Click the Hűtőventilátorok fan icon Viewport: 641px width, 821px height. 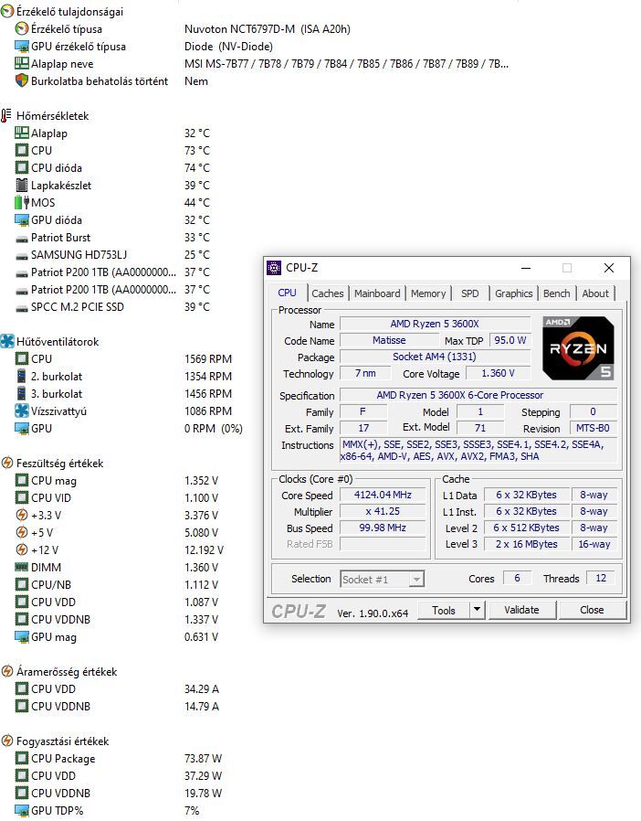7,341
